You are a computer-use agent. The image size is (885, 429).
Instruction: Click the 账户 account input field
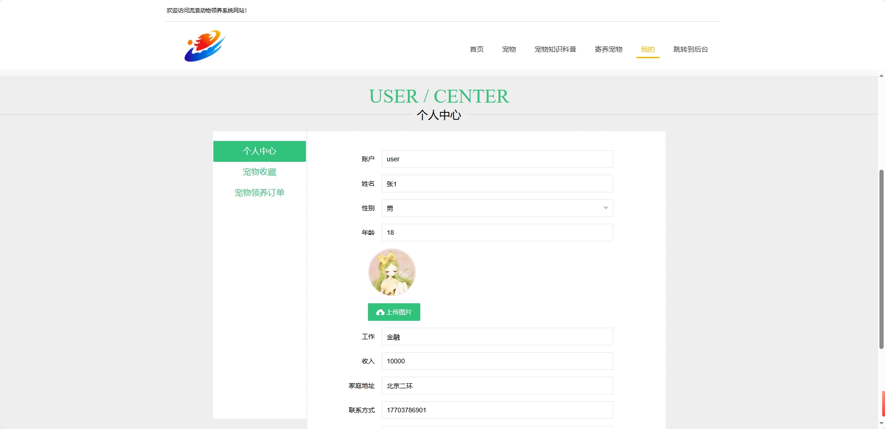click(x=497, y=159)
